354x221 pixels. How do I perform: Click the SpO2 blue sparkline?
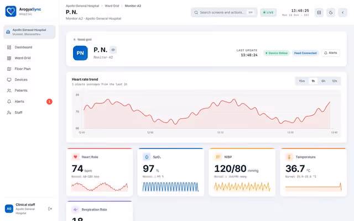(x=171, y=187)
